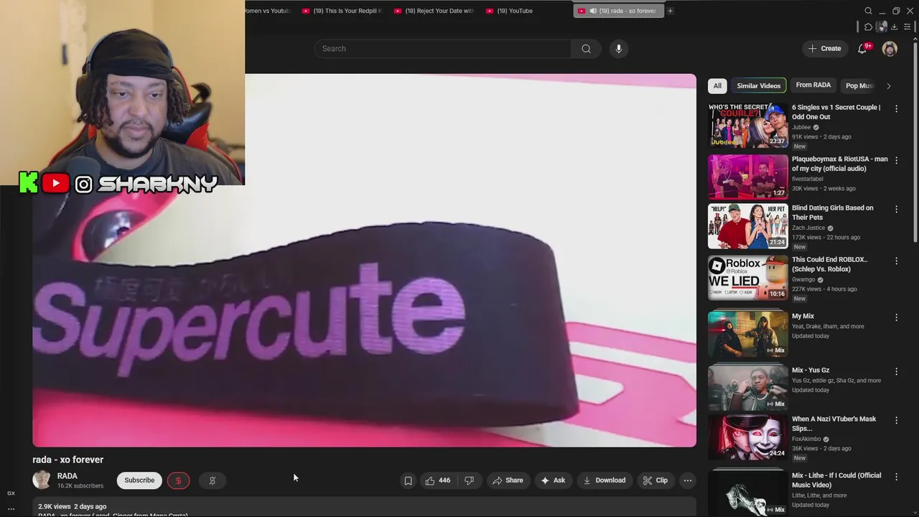Open When A Nazi VTuber's Mask Slips thumbnail
The image size is (919, 517).
click(747, 437)
